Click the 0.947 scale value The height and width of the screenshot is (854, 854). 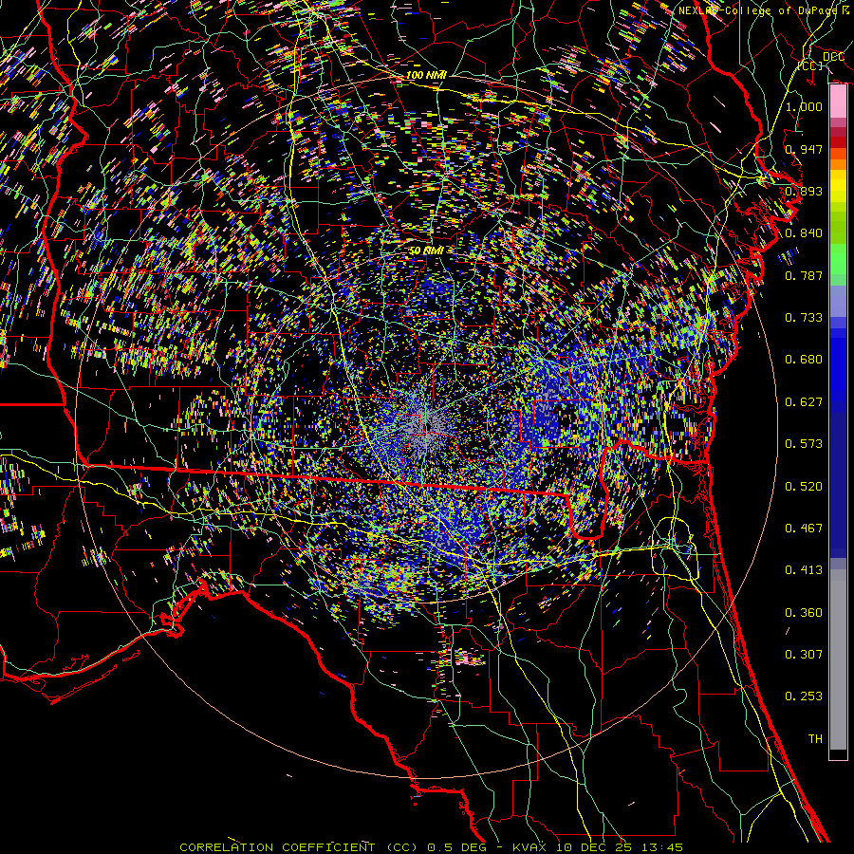coord(804,149)
